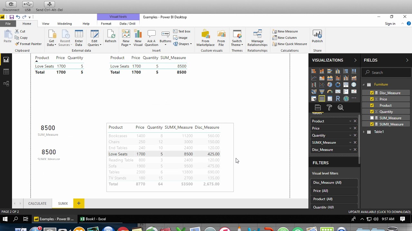This screenshot has height=231, width=412.
Task: Select the card (123) visualization
Action: pyautogui.click(x=338, y=91)
